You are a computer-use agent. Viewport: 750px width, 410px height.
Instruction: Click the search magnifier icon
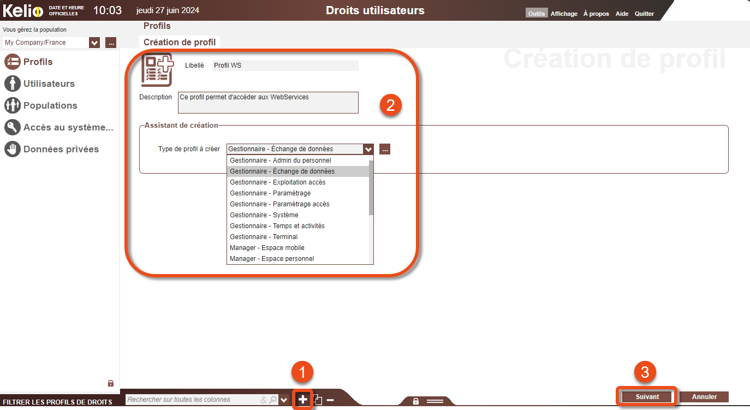click(x=272, y=400)
